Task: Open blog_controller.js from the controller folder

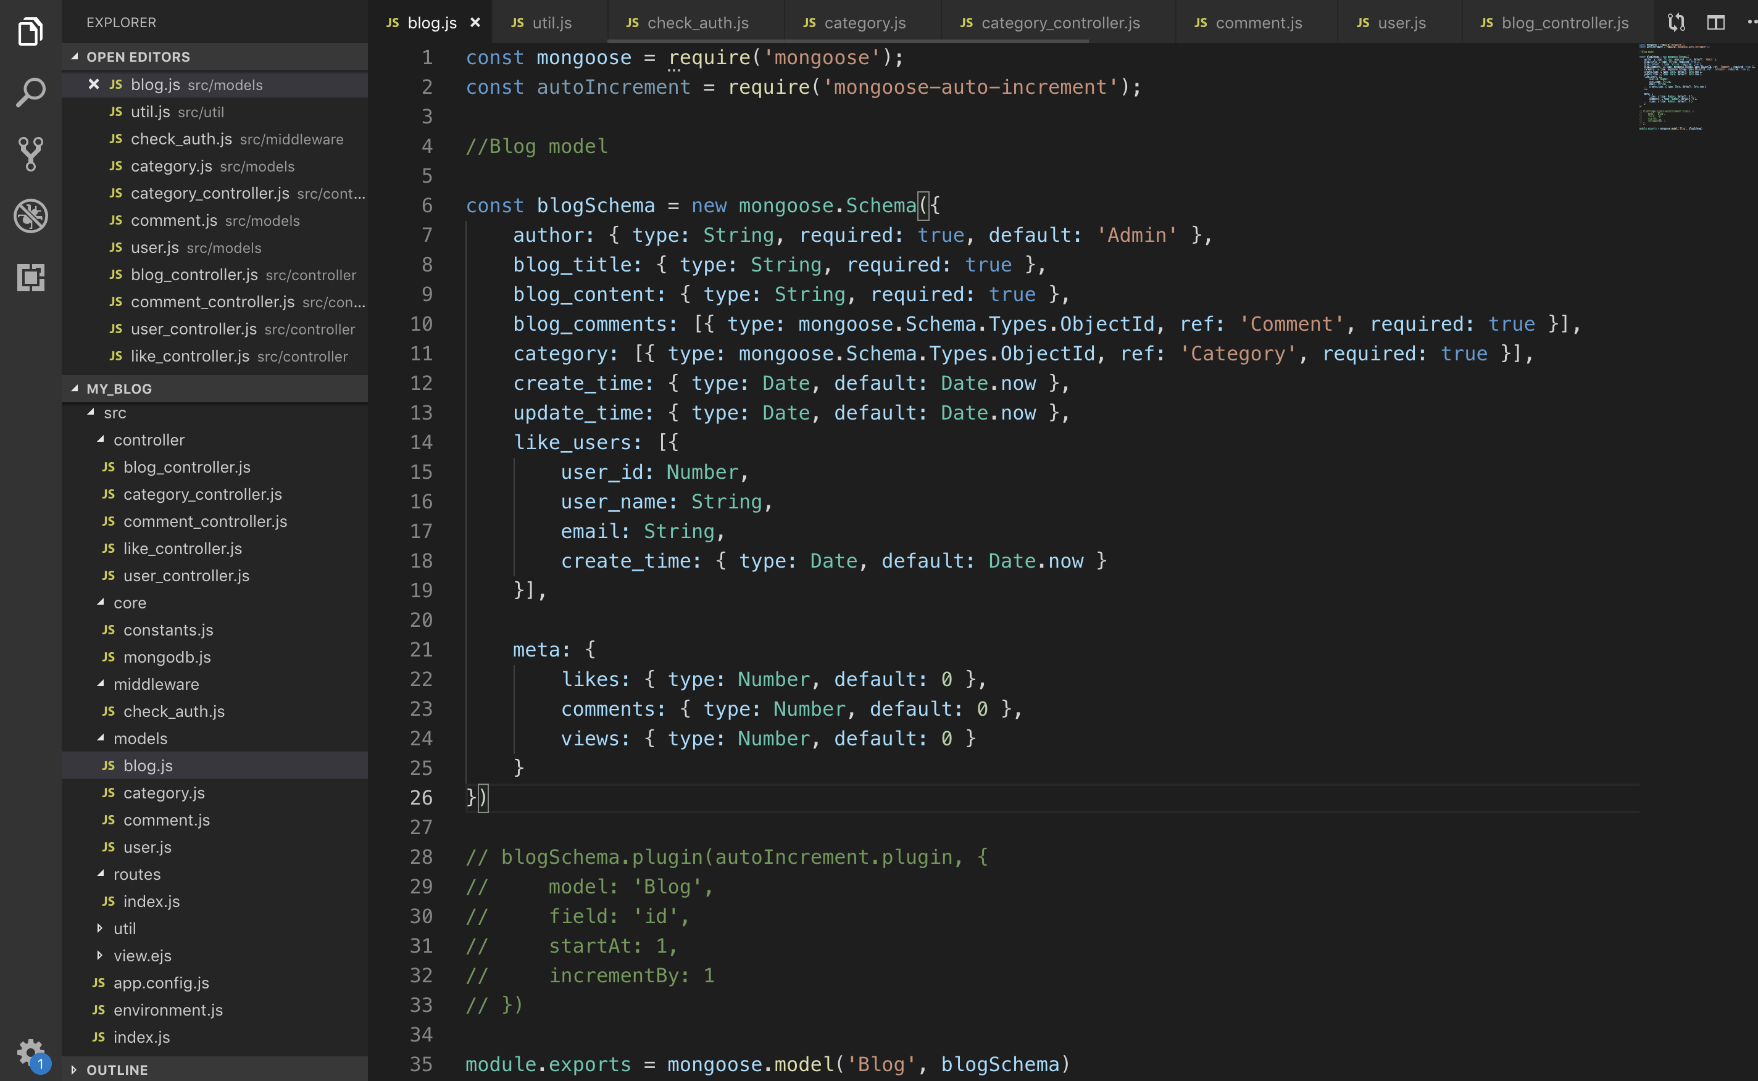Action: coord(186,467)
